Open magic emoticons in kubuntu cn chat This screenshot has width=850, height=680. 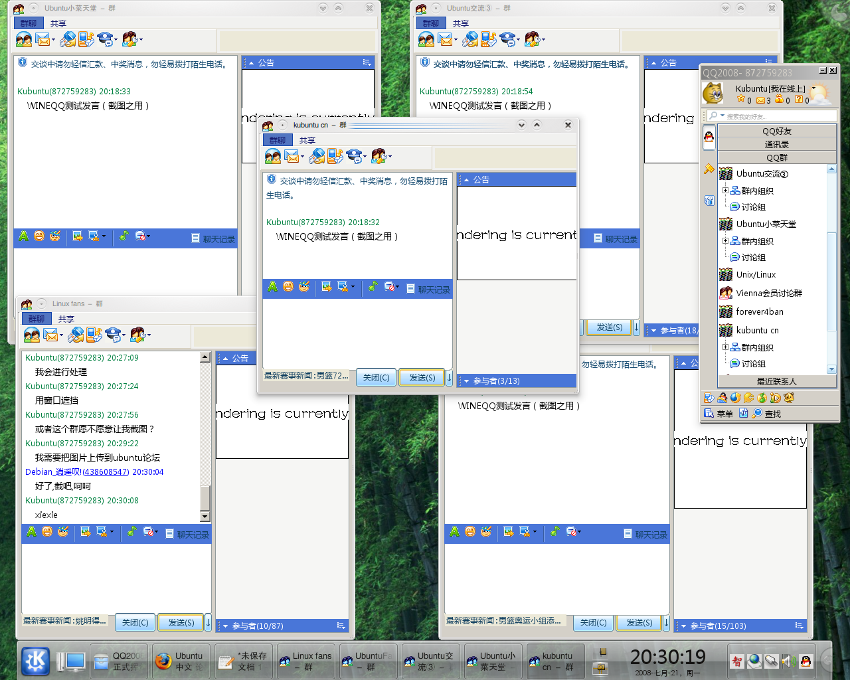coord(304,287)
